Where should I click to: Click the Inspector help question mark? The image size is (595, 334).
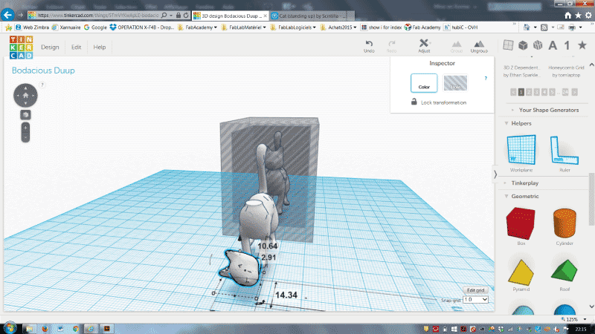[486, 79]
